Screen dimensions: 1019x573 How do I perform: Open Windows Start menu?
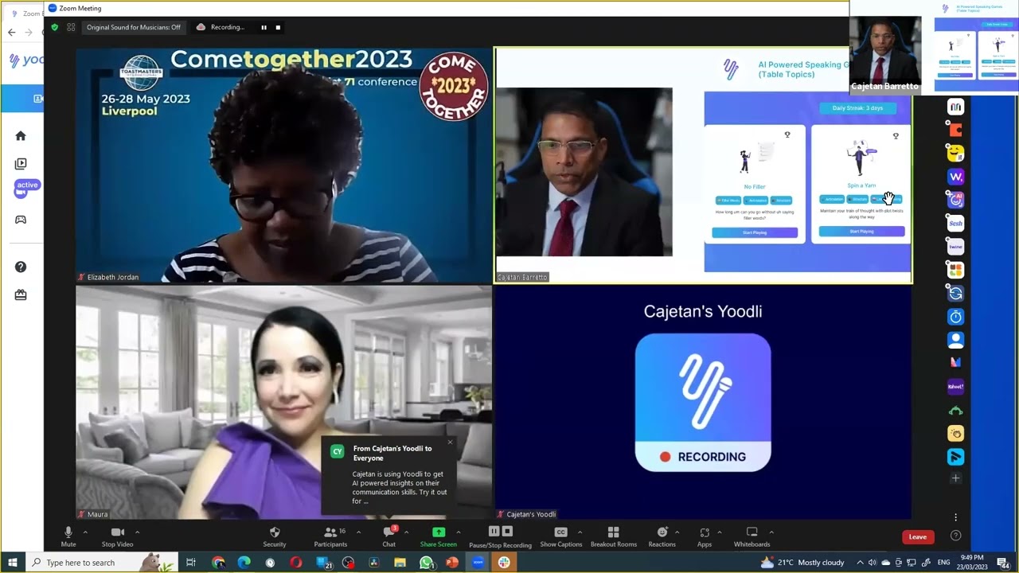click(12, 563)
